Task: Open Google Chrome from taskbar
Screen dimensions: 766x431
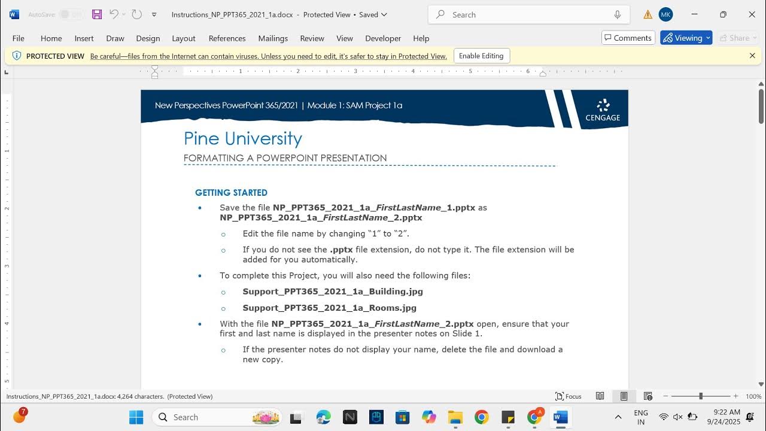Action: 481,417
